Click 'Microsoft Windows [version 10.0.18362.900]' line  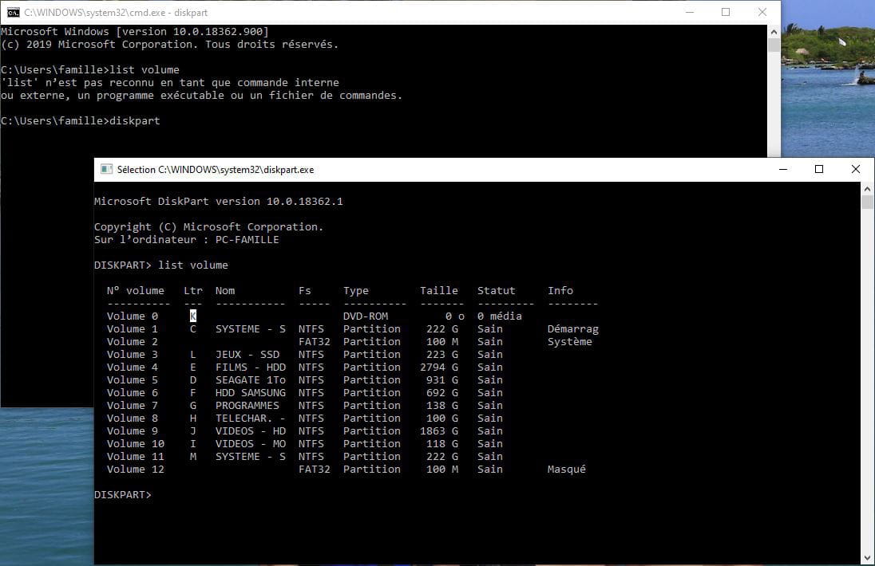[134, 32]
